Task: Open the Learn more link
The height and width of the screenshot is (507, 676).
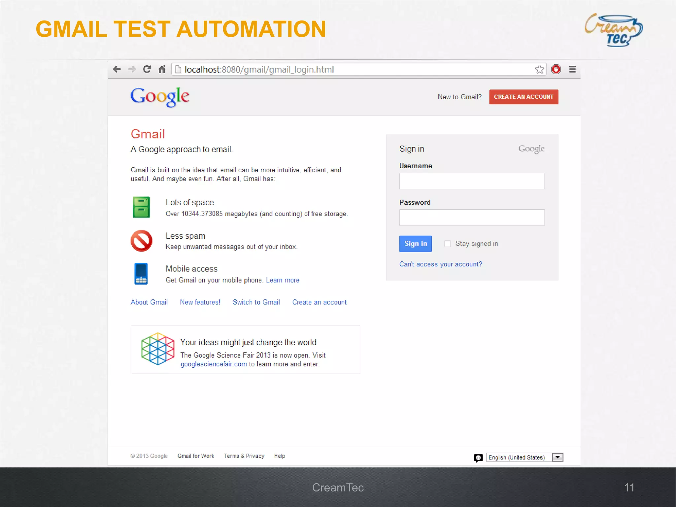Action: (283, 280)
